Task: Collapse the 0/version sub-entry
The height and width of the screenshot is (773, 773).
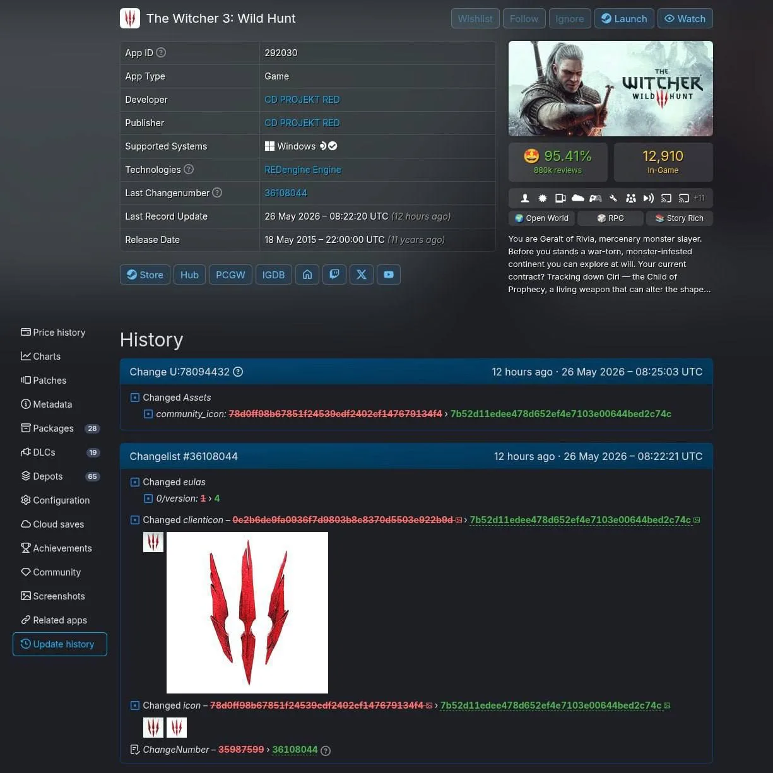Action: tap(148, 499)
